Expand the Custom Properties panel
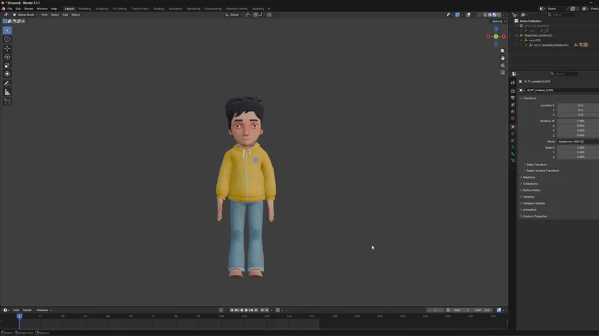This screenshot has width=599, height=336. click(x=534, y=216)
